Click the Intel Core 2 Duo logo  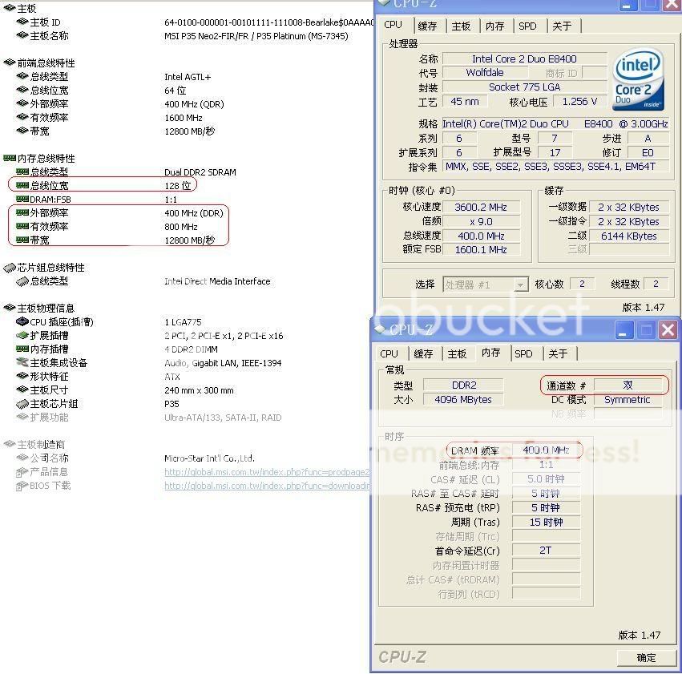tap(639, 79)
